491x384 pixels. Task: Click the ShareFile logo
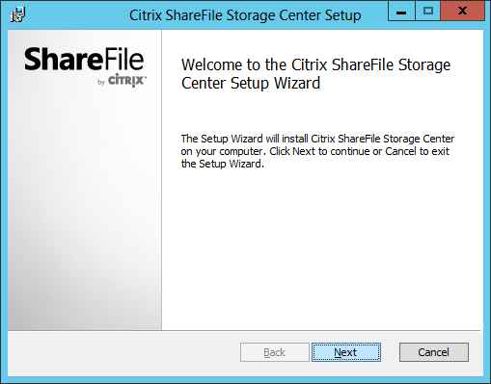point(84,60)
